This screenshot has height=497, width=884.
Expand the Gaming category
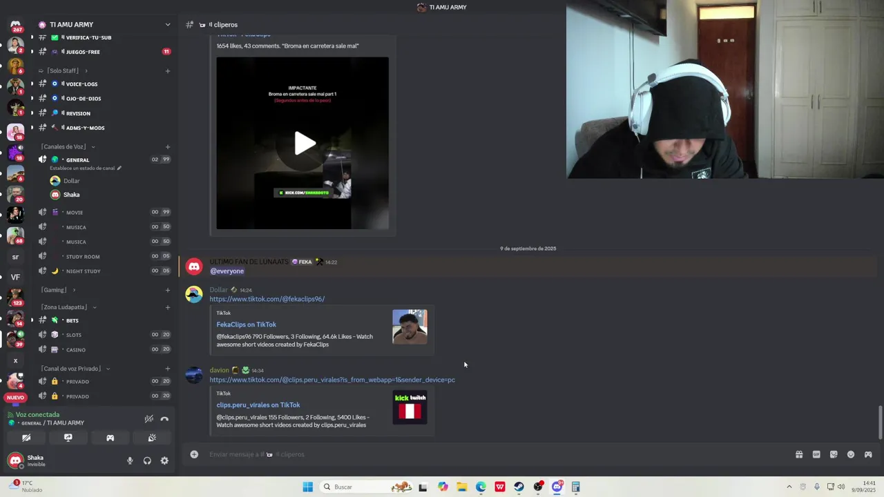pos(58,290)
